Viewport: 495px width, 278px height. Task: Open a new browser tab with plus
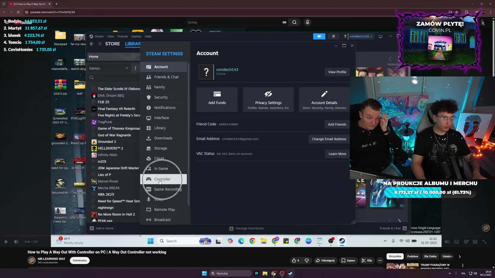click(x=56, y=4)
